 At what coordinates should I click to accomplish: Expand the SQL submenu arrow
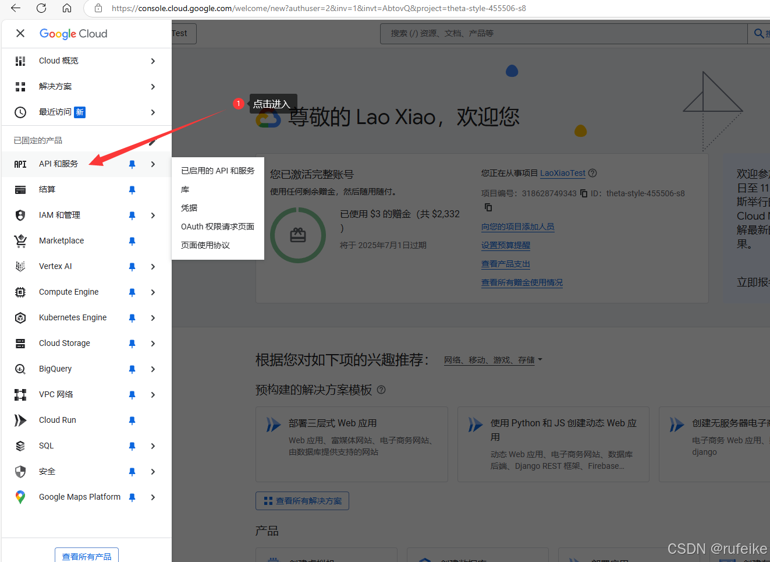click(153, 446)
